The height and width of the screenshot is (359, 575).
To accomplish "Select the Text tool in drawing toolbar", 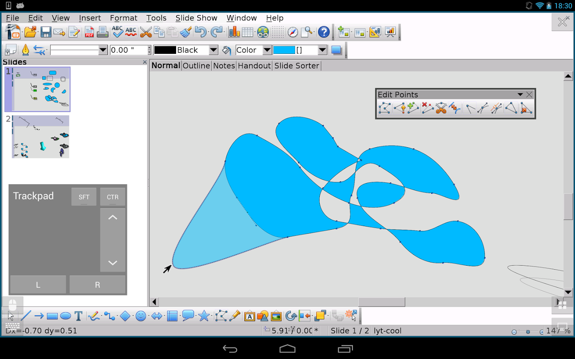I will tap(78, 316).
